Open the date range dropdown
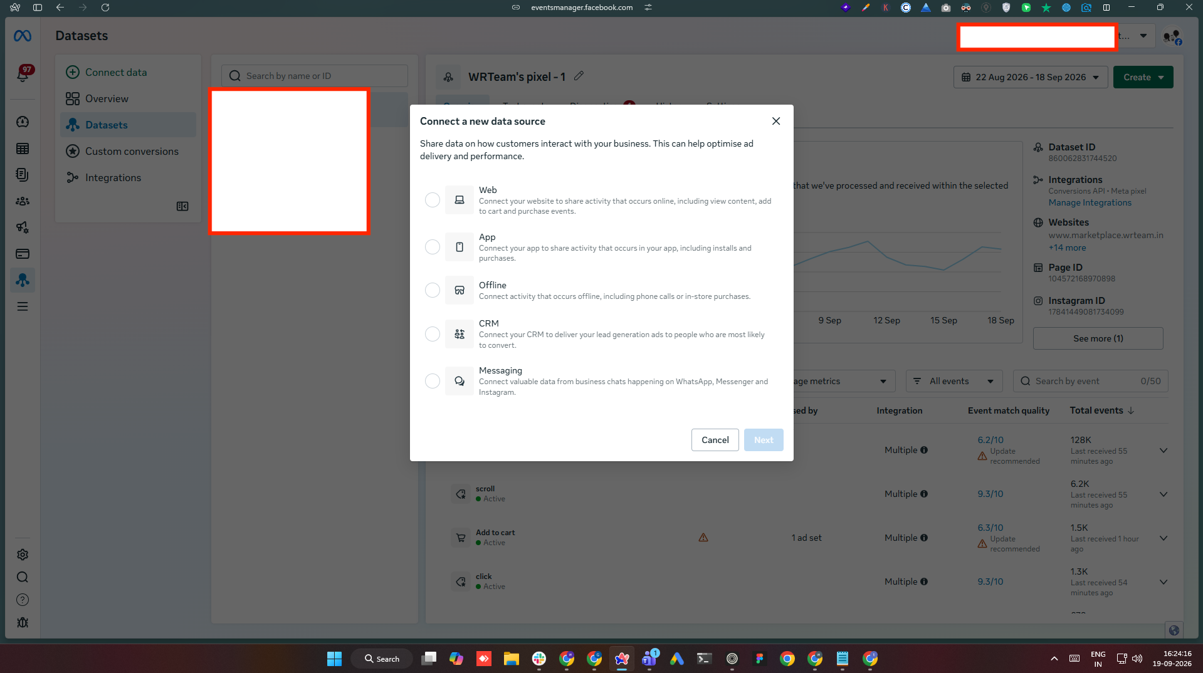The image size is (1203, 673). pos(1031,77)
